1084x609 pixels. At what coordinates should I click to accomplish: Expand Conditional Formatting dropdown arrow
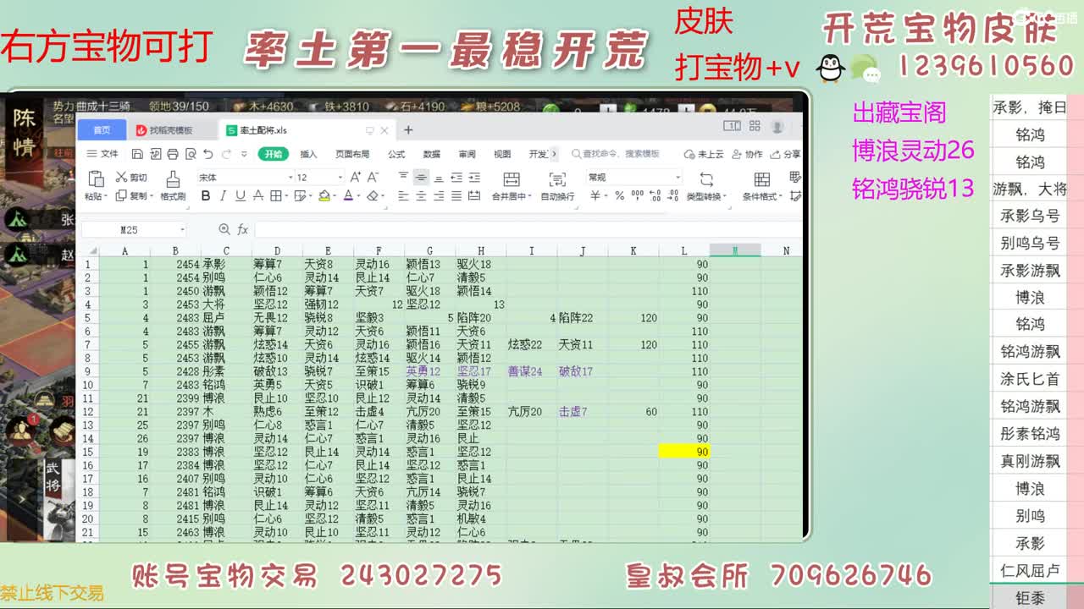coord(782,196)
